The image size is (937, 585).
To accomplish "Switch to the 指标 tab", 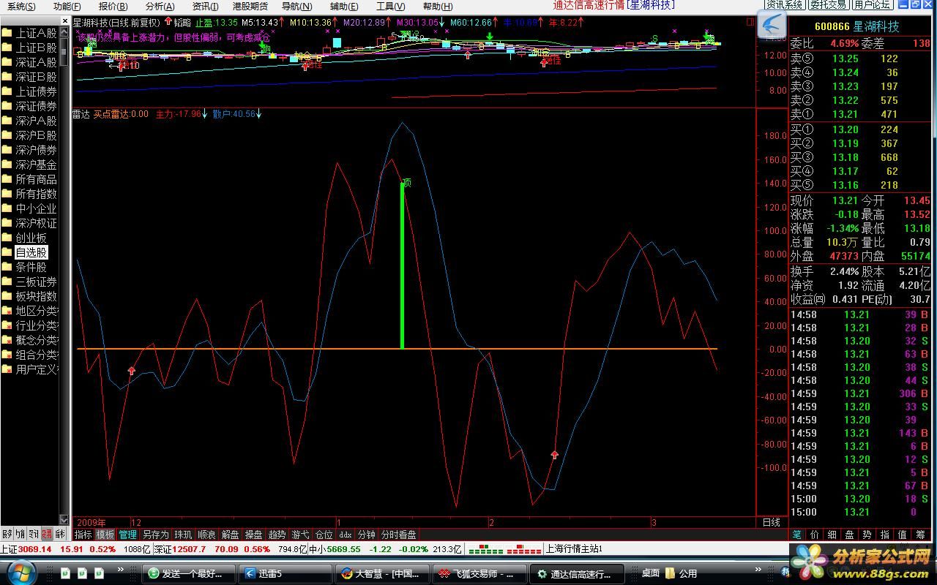I will [83, 535].
